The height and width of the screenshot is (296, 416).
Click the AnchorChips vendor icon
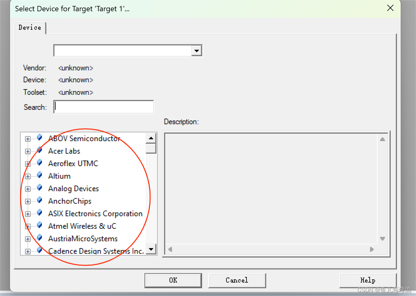tap(40, 200)
